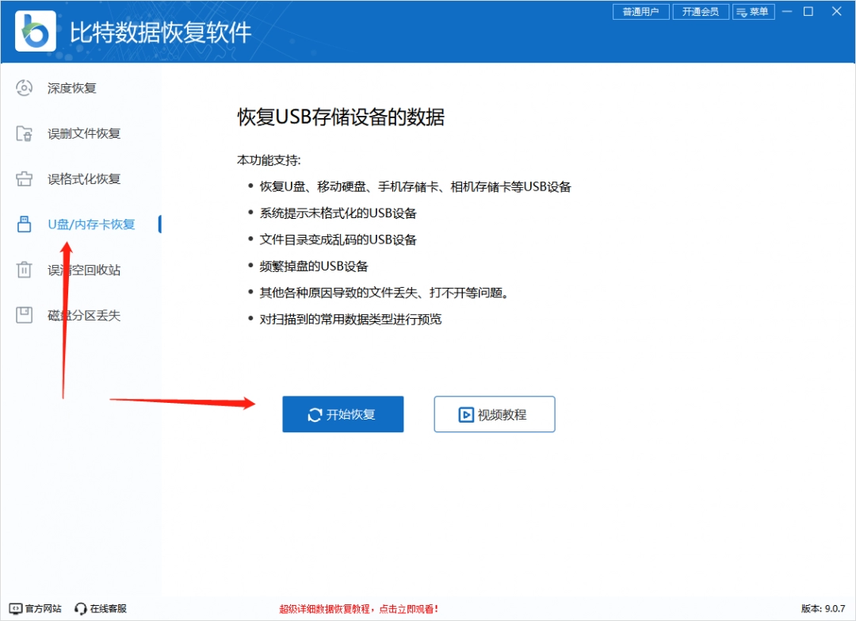Select the 误格式化恢复 trash-basket icon
856x621 pixels.
[24, 178]
